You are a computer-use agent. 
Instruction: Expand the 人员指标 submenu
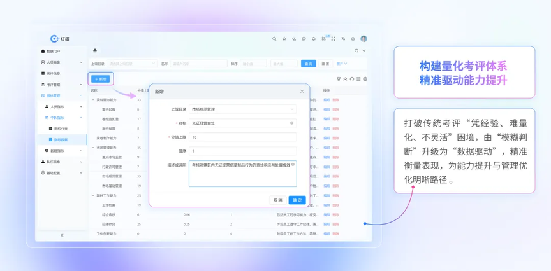point(61,107)
